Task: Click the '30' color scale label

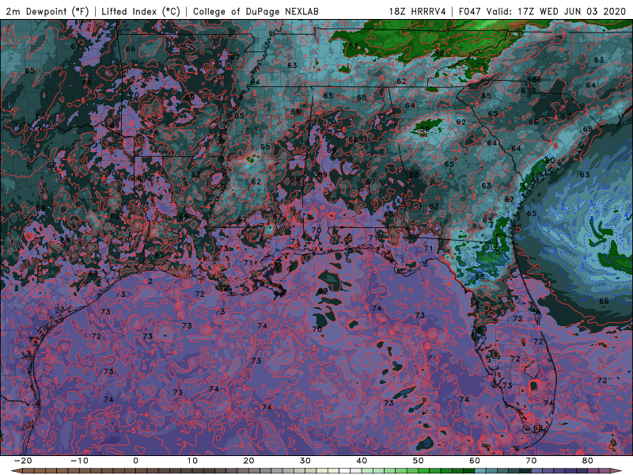Action: (x=305, y=461)
